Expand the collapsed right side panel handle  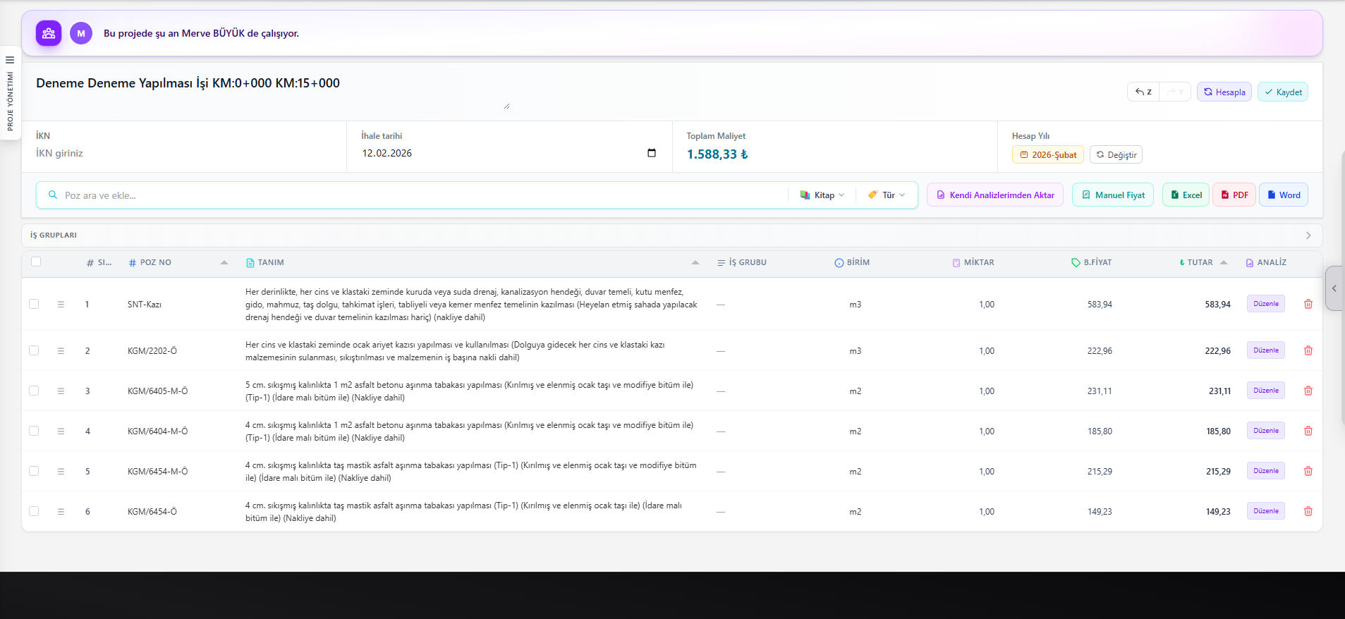tap(1334, 288)
